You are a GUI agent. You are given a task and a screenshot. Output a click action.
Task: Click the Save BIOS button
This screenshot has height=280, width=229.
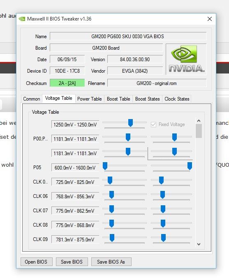tap(72, 262)
